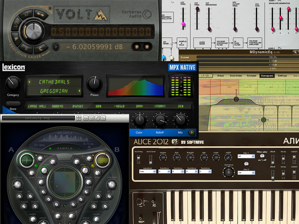Click the save toolbar icon
Image resolution: width=299 pixels, height=224 pixels.
point(92,118)
